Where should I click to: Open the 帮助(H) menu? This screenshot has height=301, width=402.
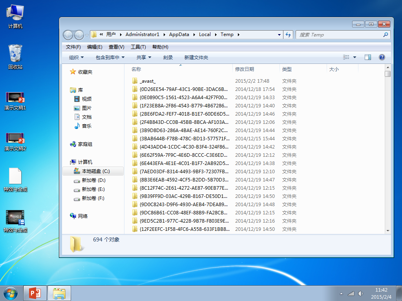160,47
